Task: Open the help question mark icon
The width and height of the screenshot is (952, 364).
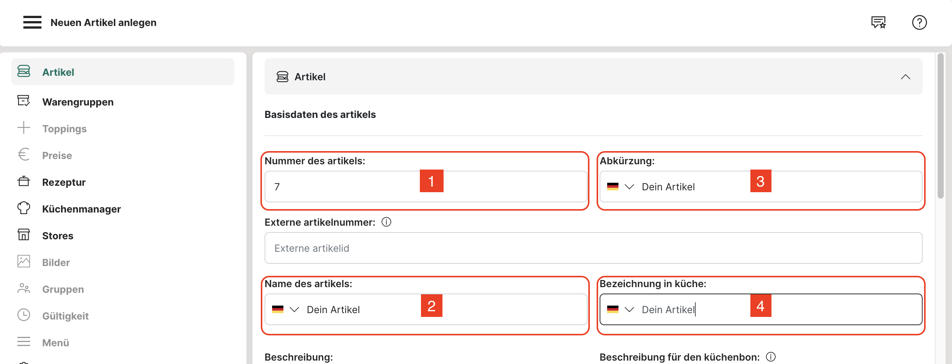Action: (919, 22)
